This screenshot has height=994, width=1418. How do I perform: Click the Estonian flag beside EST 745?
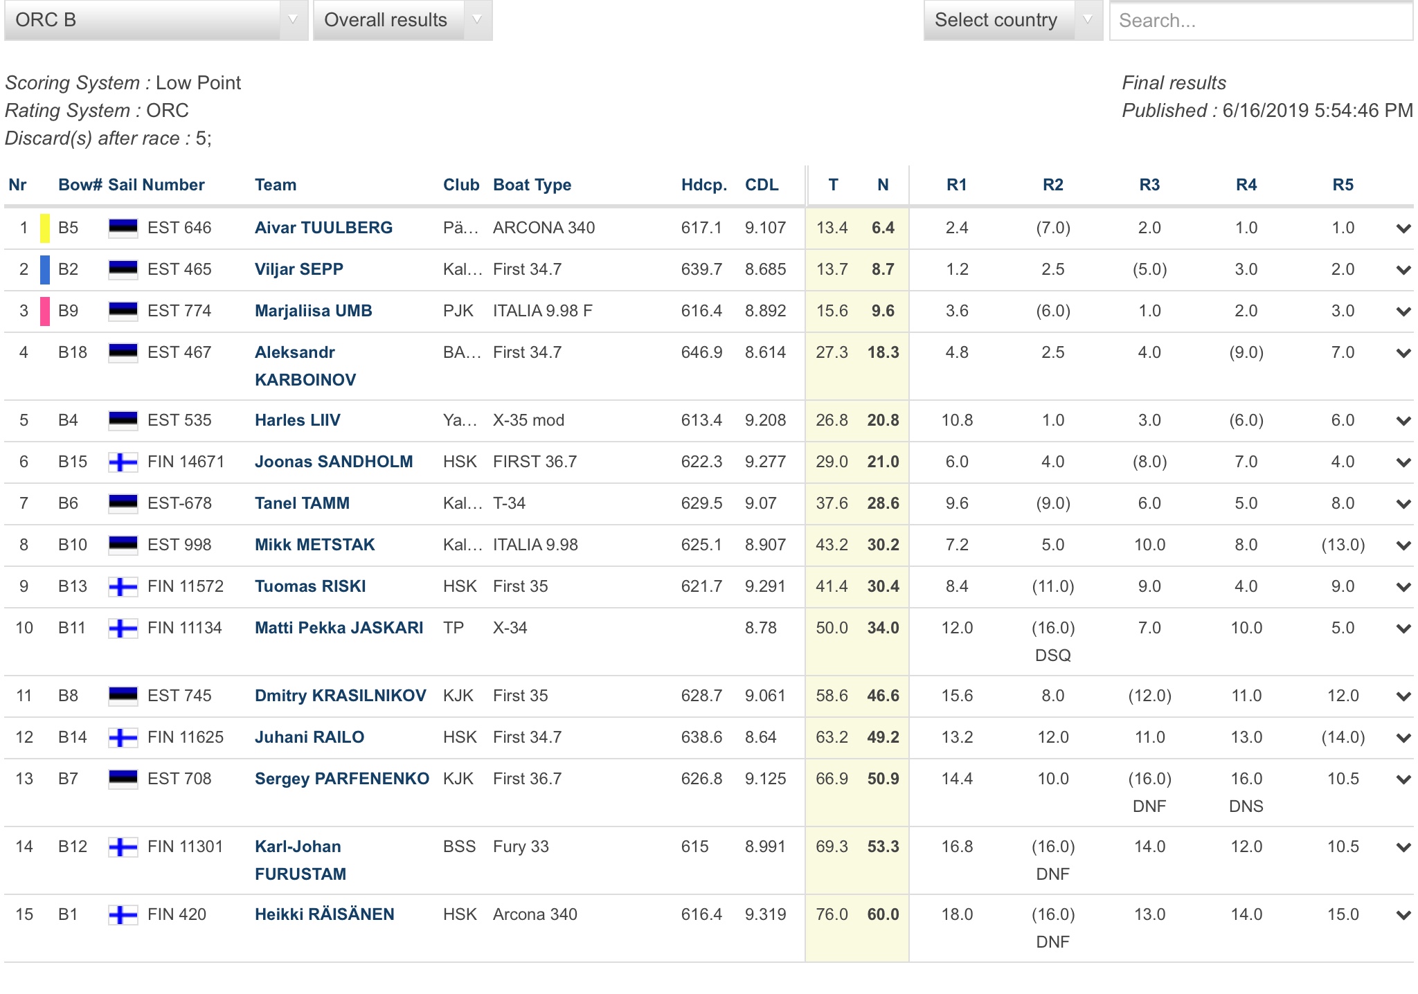click(123, 696)
